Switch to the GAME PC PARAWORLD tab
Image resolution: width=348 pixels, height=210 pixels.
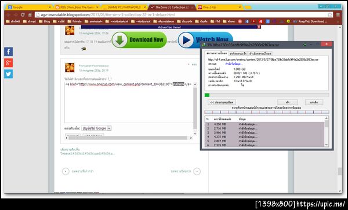click(124, 8)
